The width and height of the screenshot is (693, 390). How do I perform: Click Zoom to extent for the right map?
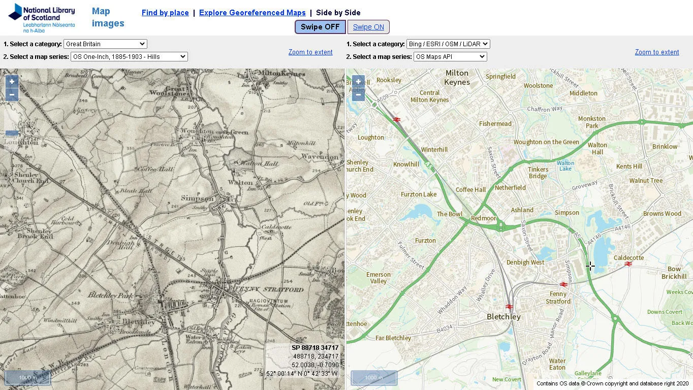657,52
